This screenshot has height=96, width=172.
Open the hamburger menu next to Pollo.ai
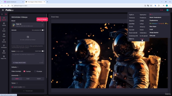(x=3, y=10)
